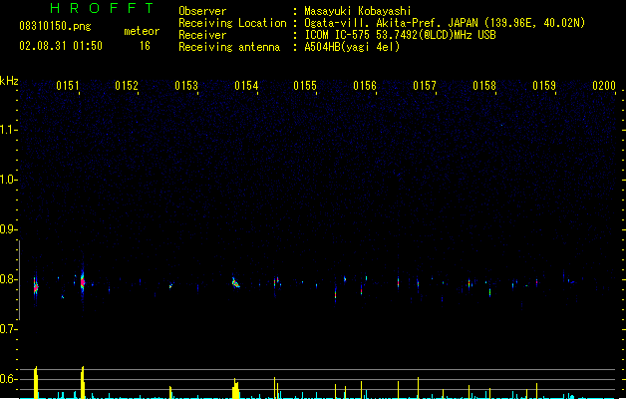This screenshot has width=627, height=399.
Task: Click time marker 0153
Action: pos(186,86)
